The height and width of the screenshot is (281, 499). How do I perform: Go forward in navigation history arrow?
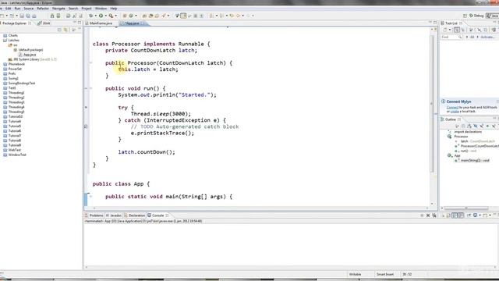[x=249, y=16]
